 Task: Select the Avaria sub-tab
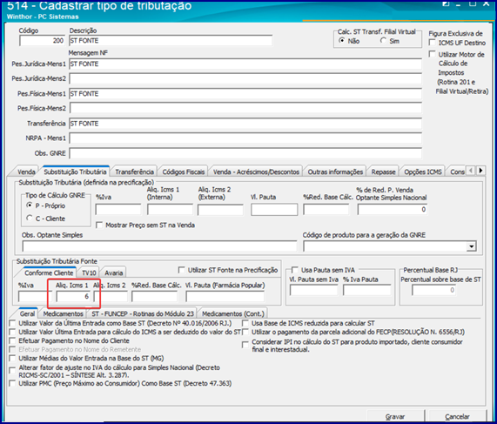[113, 273]
